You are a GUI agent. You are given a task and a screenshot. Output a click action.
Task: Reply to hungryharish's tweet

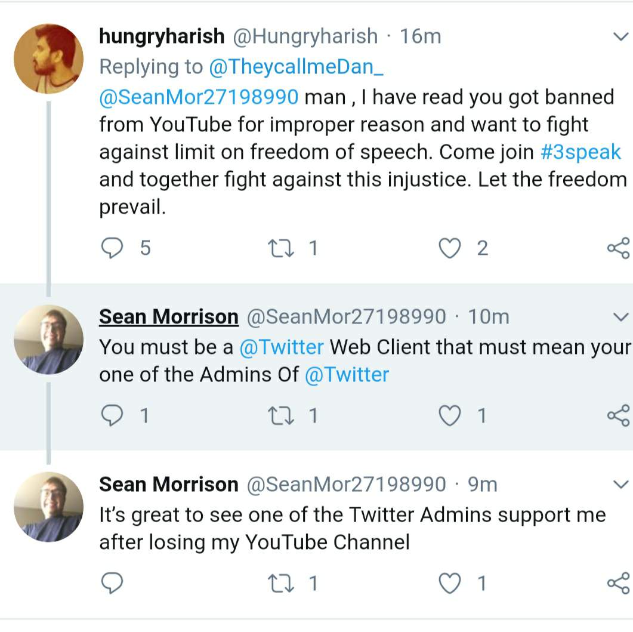pos(112,248)
